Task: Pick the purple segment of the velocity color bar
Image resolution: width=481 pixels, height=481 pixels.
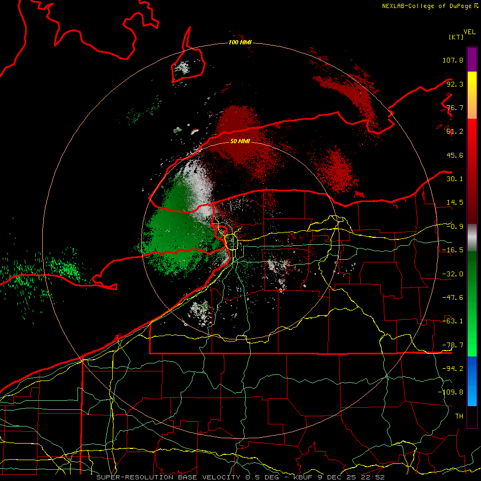Action: point(472,59)
